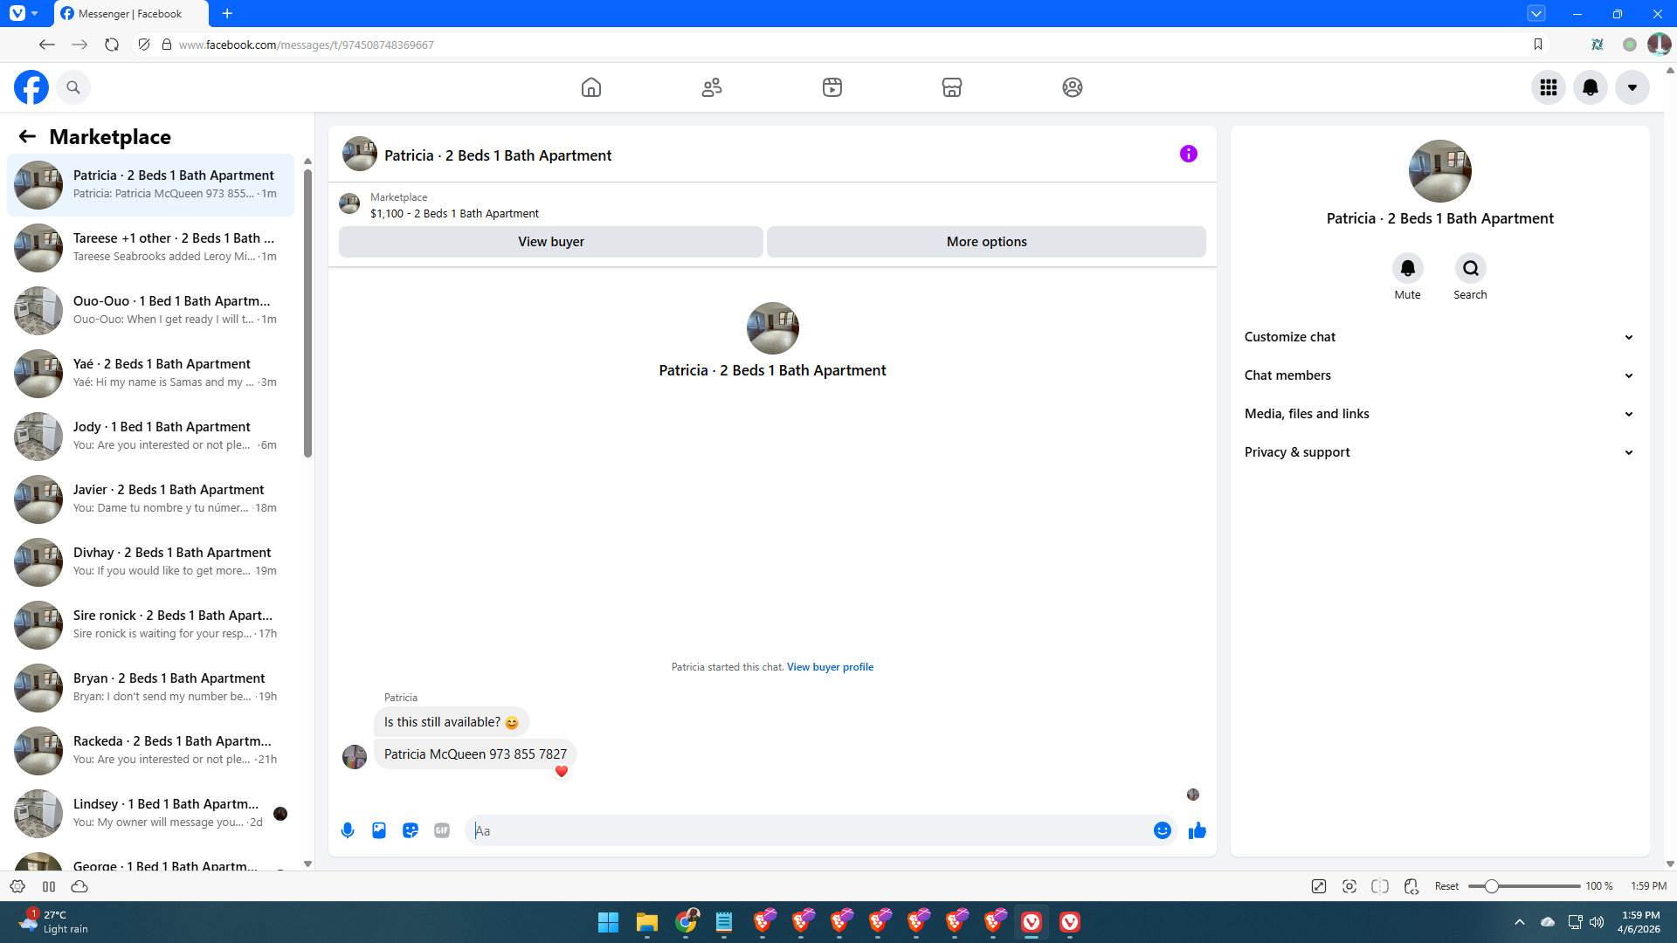The height and width of the screenshot is (943, 1677).
Task: Go to Home feed icon
Action: (591, 87)
